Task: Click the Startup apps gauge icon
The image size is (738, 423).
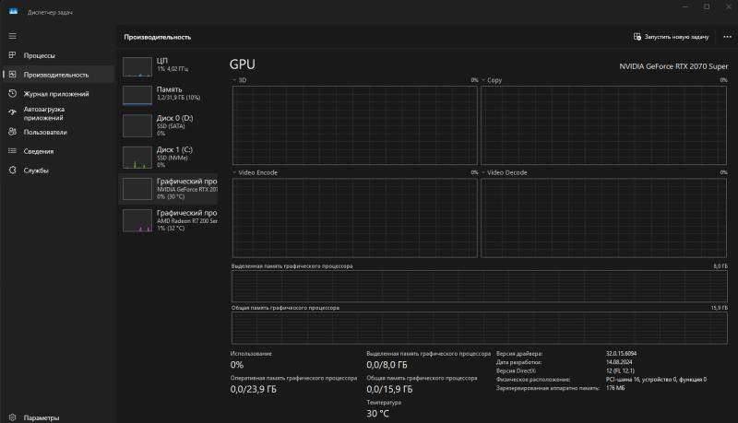Action: (x=13, y=112)
